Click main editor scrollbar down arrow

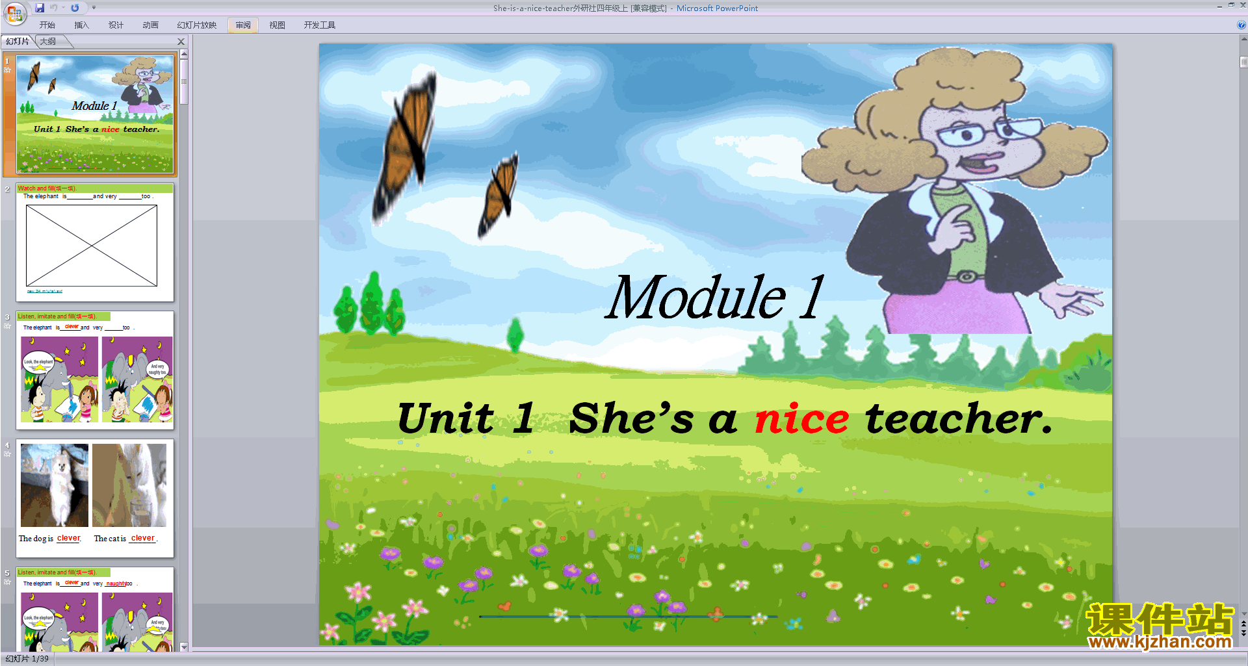click(x=1243, y=613)
